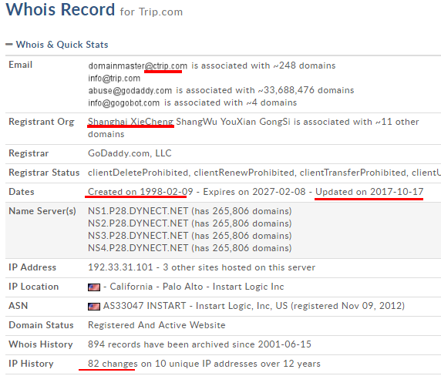The width and height of the screenshot is (441, 376).
Task: Click clientTransferProhibited status text
Action: (353, 173)
